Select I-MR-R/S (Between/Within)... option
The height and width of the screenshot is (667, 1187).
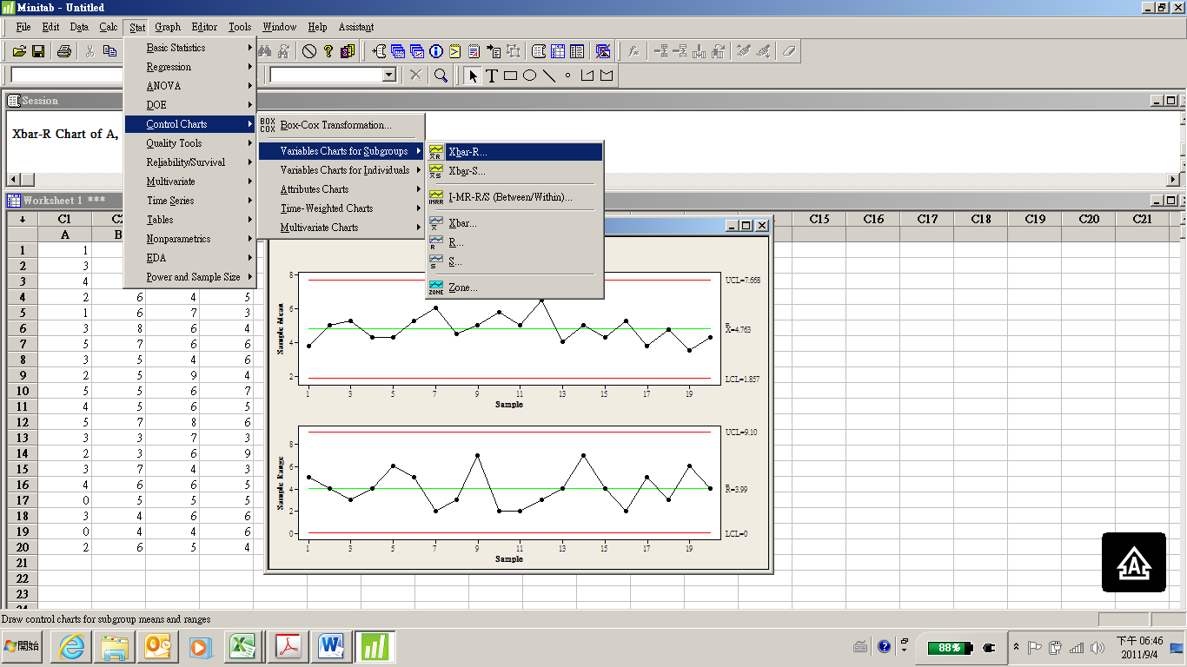514,197
